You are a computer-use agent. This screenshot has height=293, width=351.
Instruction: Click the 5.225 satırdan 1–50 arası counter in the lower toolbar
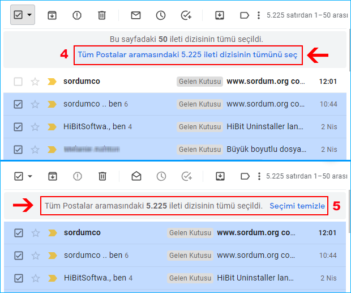tap(307, 176)
